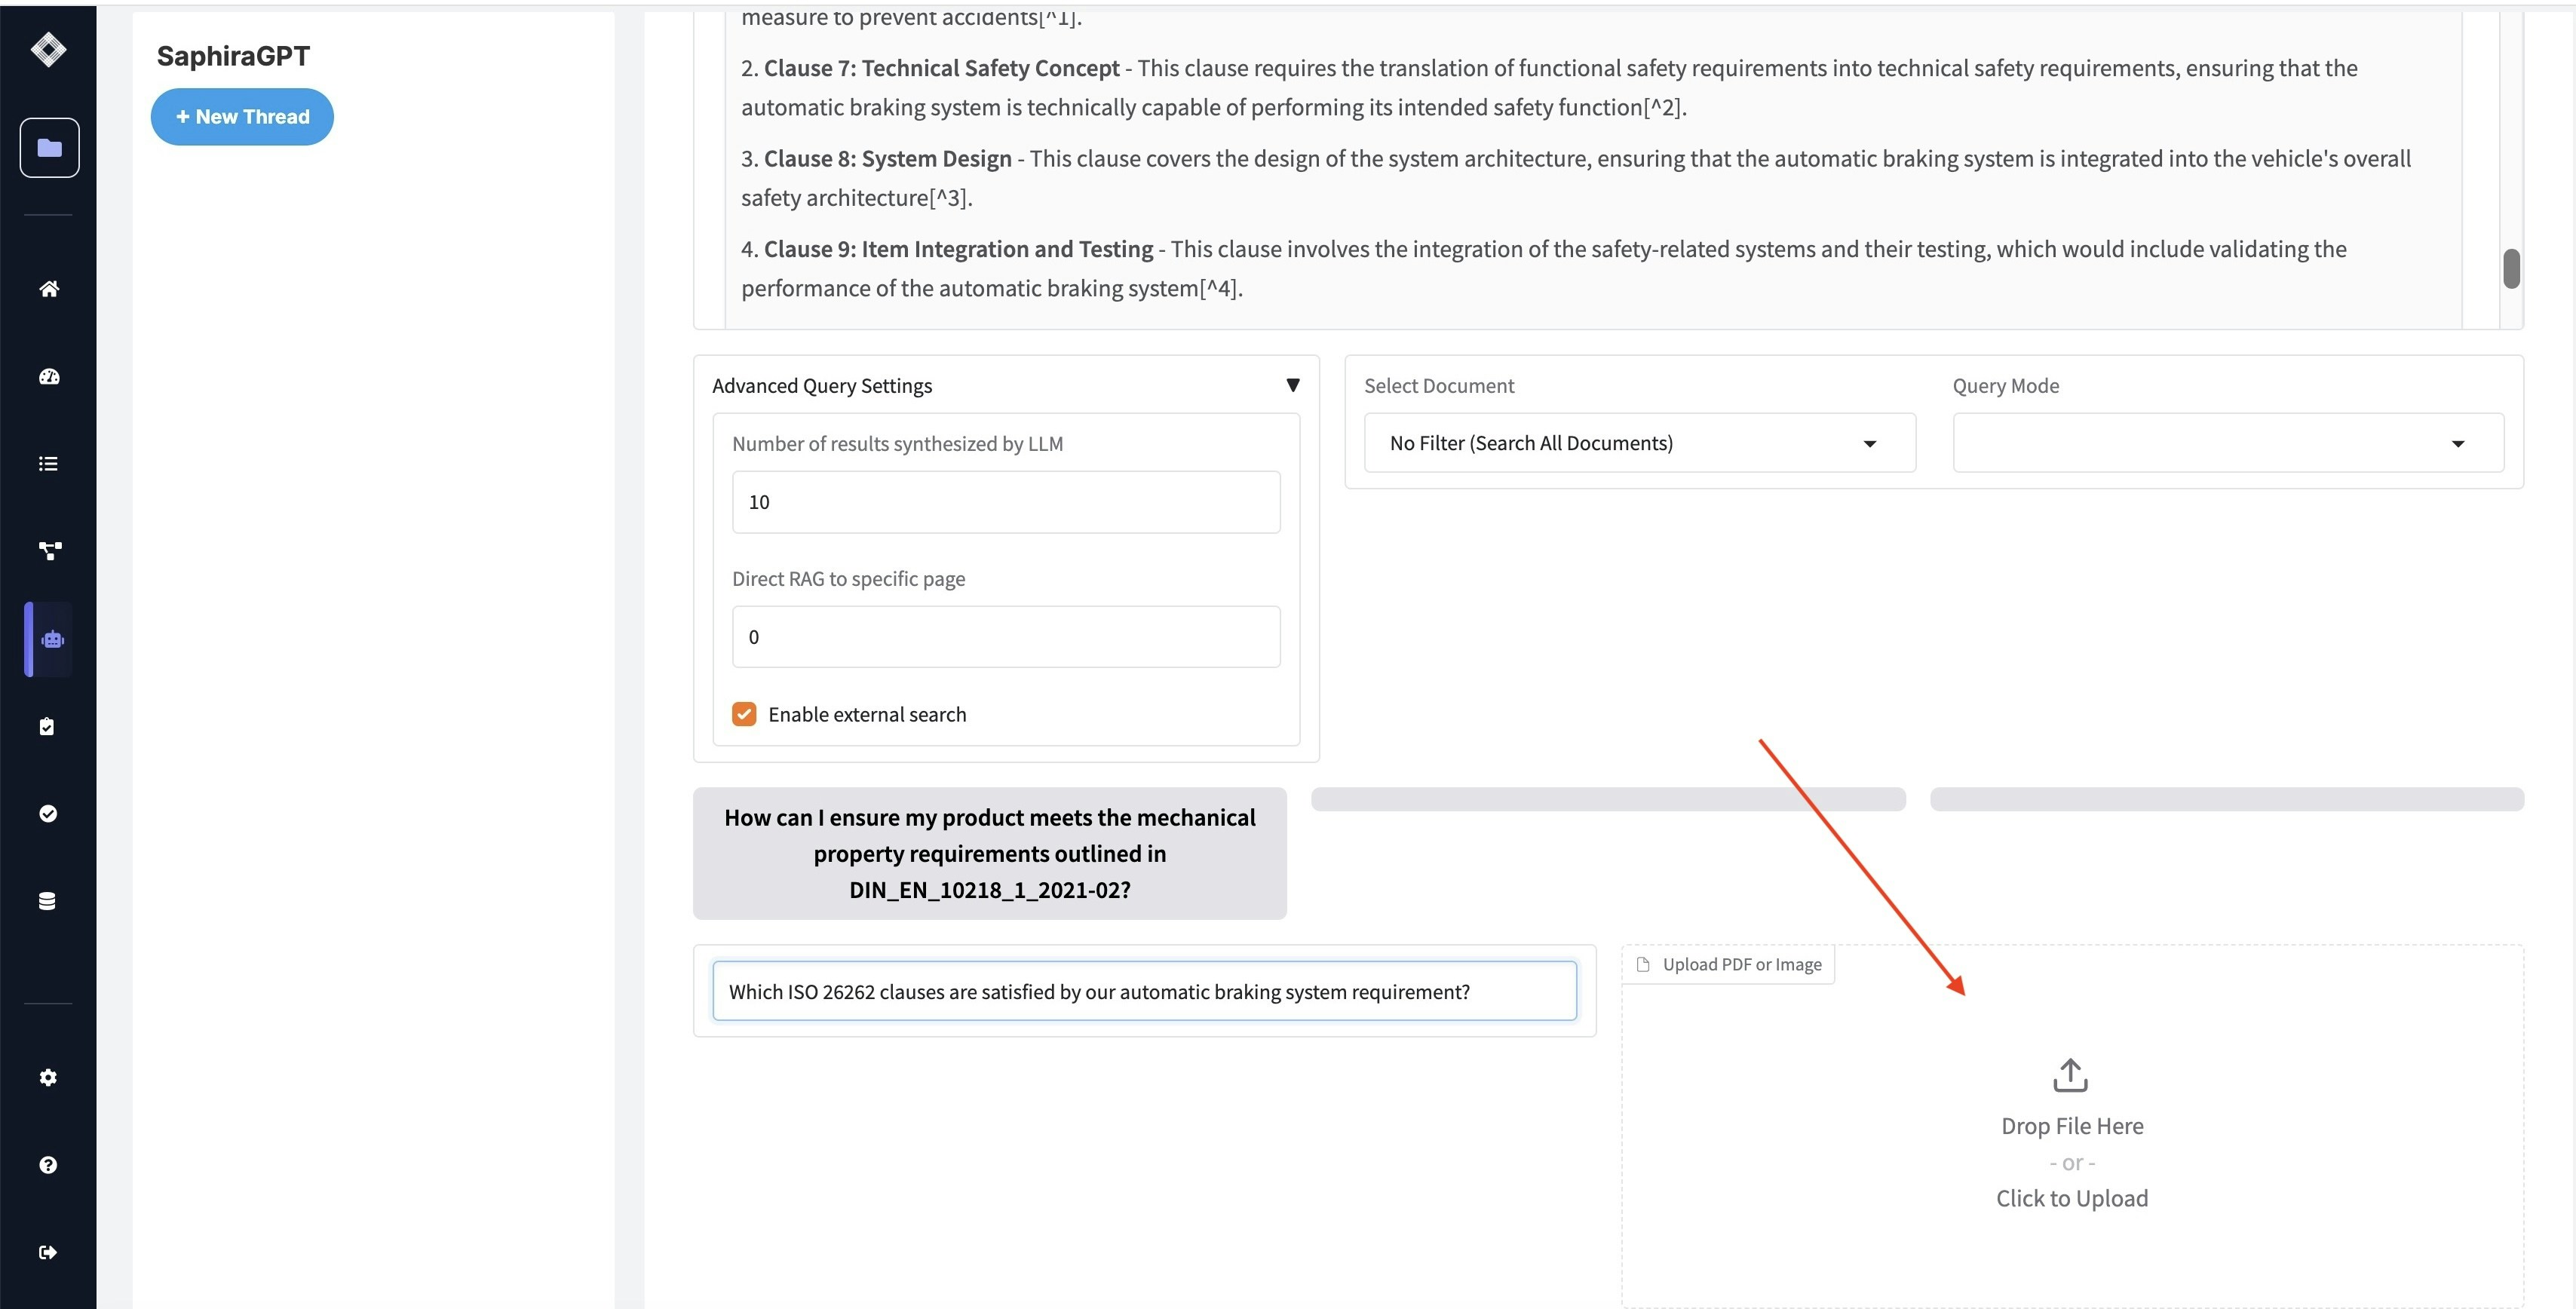Click the logout icon at bottom

(x=48, y=1252)
